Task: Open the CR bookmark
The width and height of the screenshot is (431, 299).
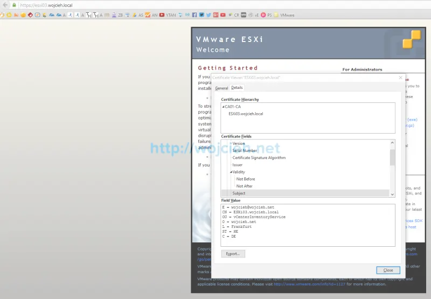Action: [234, 15]
